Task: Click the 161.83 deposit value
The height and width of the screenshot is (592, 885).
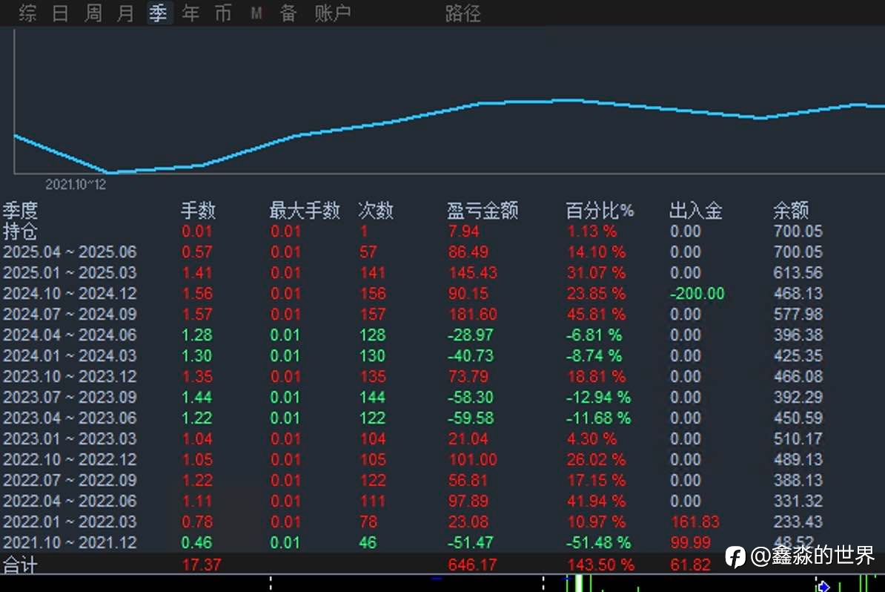Action: (x=695, y=522)
